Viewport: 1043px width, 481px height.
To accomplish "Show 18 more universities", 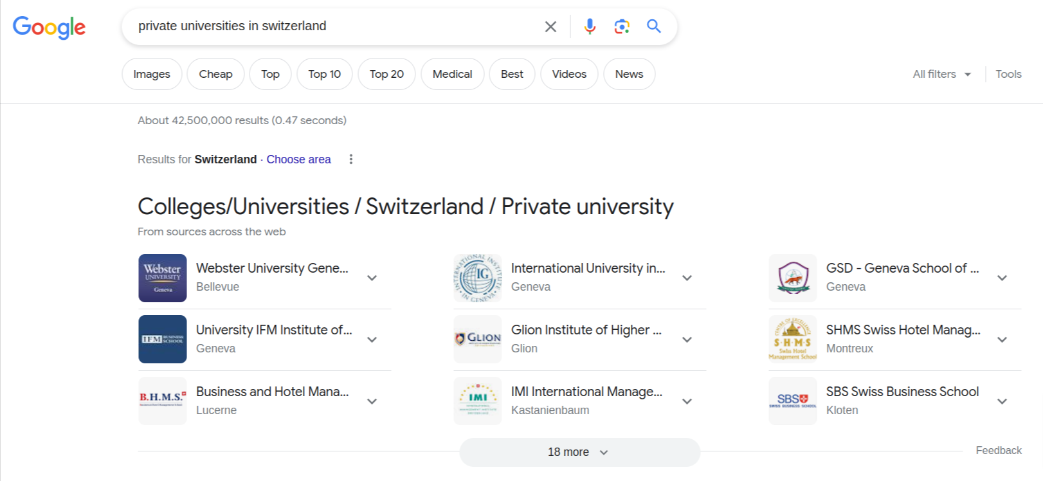I will coord(579,452).
